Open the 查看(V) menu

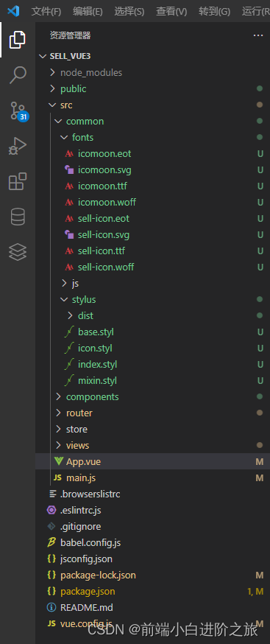click(x=171, y=11)
